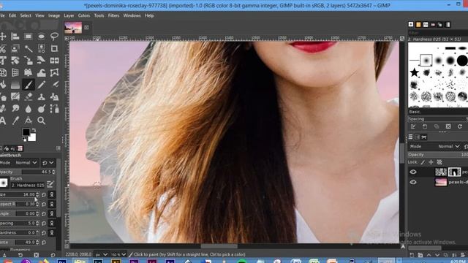Toggle lock alpha channel

439,162
